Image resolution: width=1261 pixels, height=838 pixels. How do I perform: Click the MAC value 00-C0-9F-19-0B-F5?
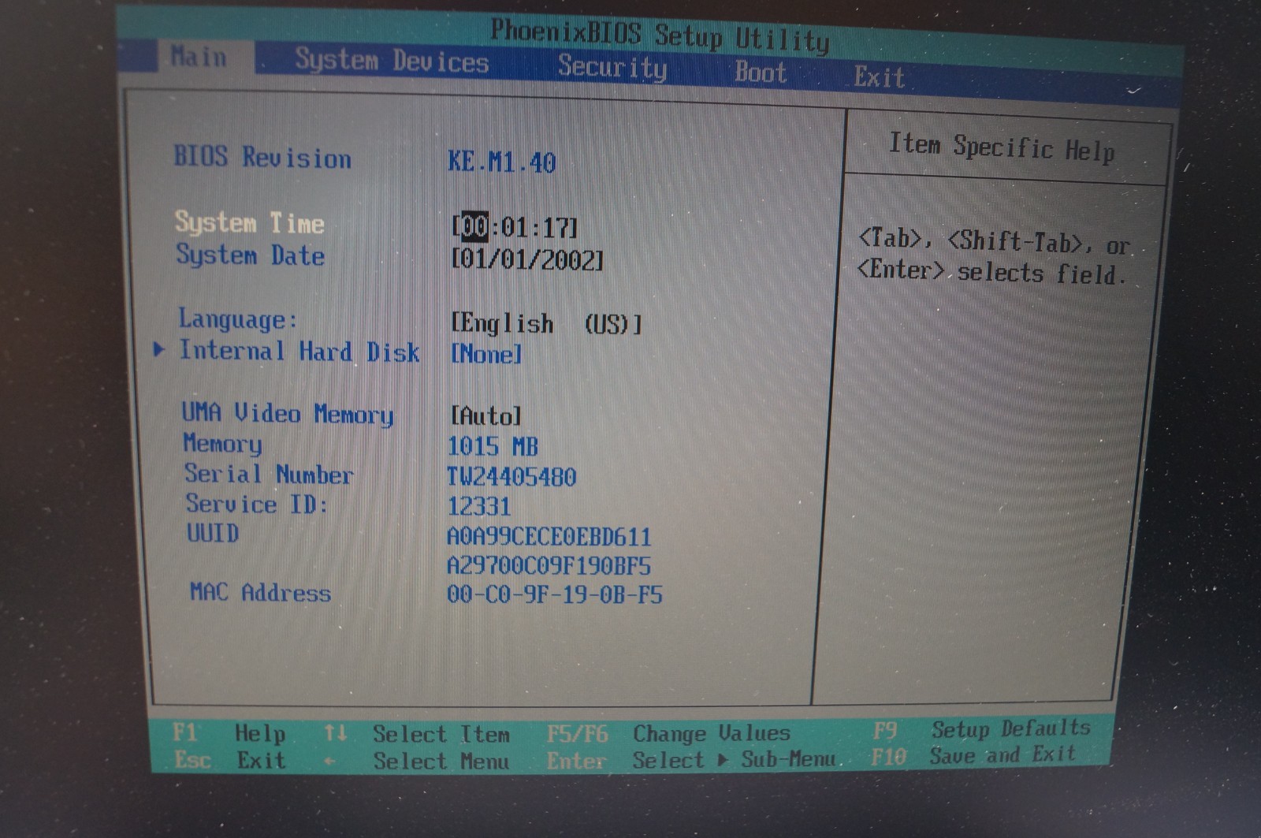555,594
